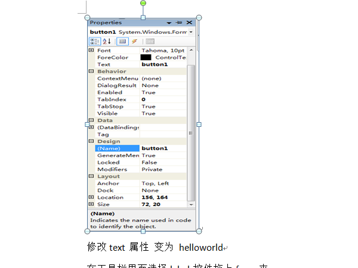Open the Events lightning bolt icon
Image resolution: width=358 pixels, height=268 pixels.
tap(135, 41)
